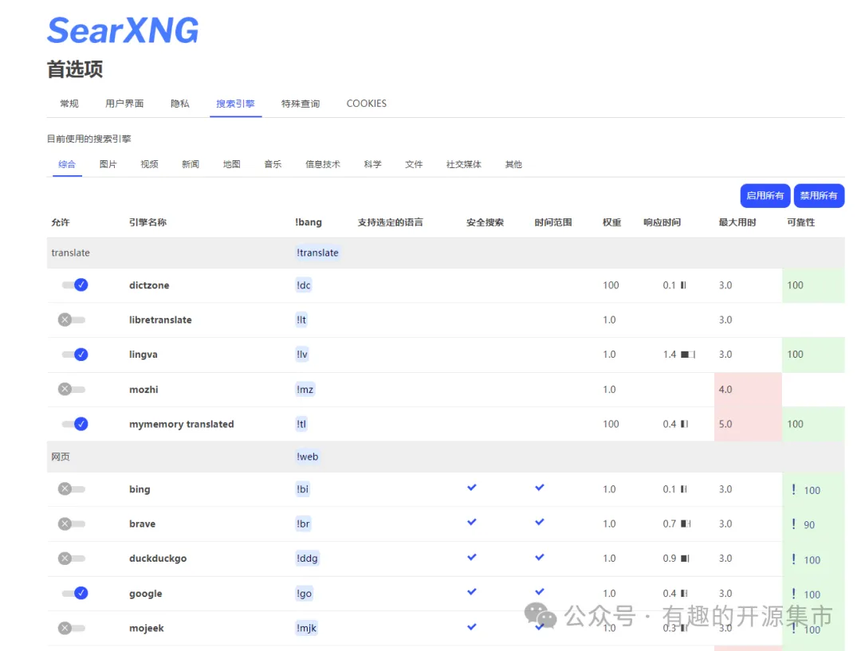
Task: Select the 图片 engine category tab
Action: 108,164
